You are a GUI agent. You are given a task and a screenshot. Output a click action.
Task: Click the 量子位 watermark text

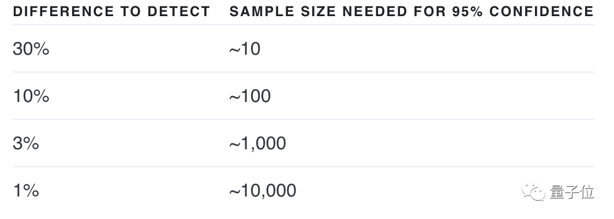tap(572, 191)
